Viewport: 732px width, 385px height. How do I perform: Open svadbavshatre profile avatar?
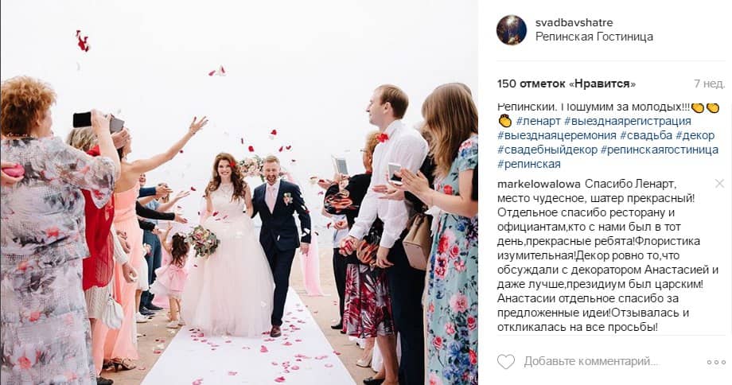pyautogui.click(x=511, y=30)
